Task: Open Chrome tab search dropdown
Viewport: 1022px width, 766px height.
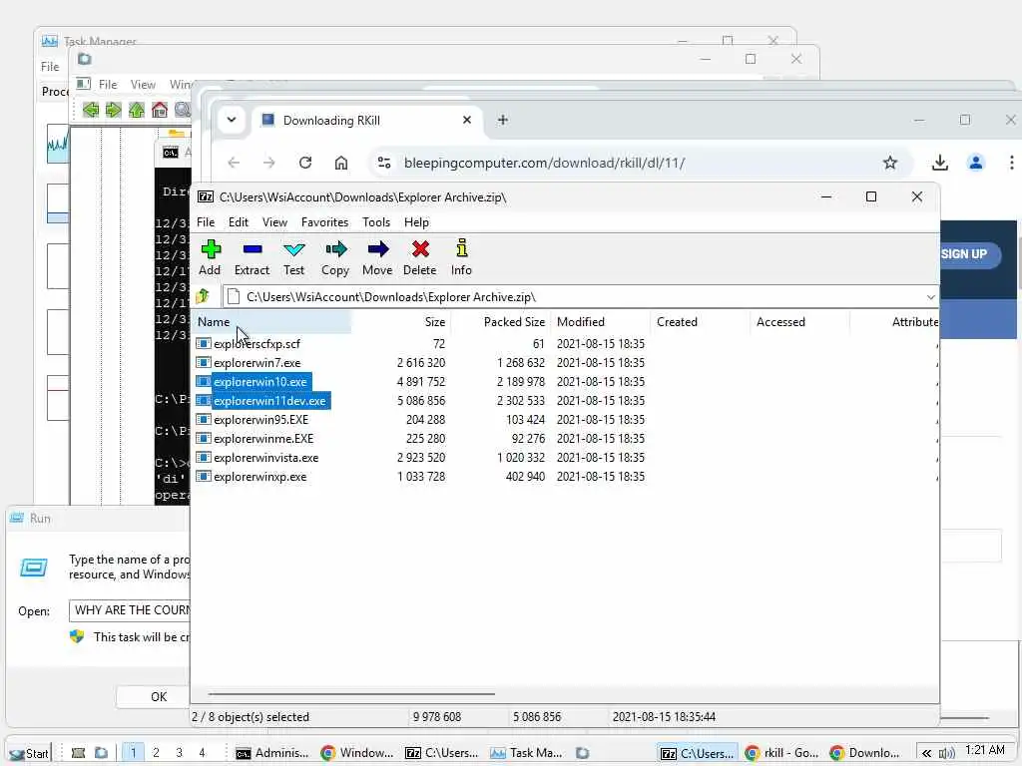Action: pyautogui.click(x=232, y=120)
